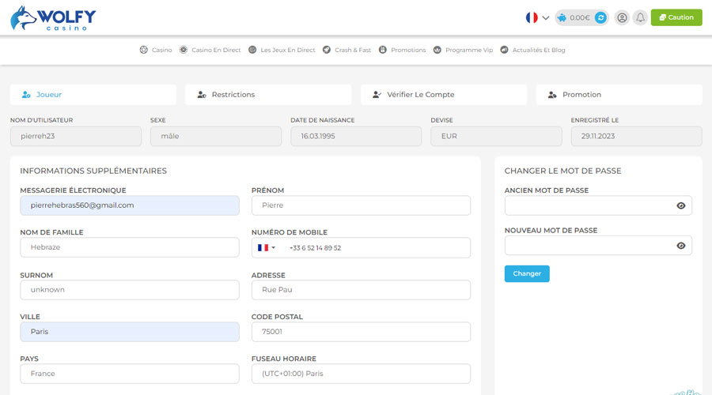Open Les Jeux En Direct menu item

coord(282,50)
